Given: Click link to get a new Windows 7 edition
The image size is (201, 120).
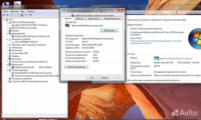Looking at the screenshot, I should pos(156,42).
